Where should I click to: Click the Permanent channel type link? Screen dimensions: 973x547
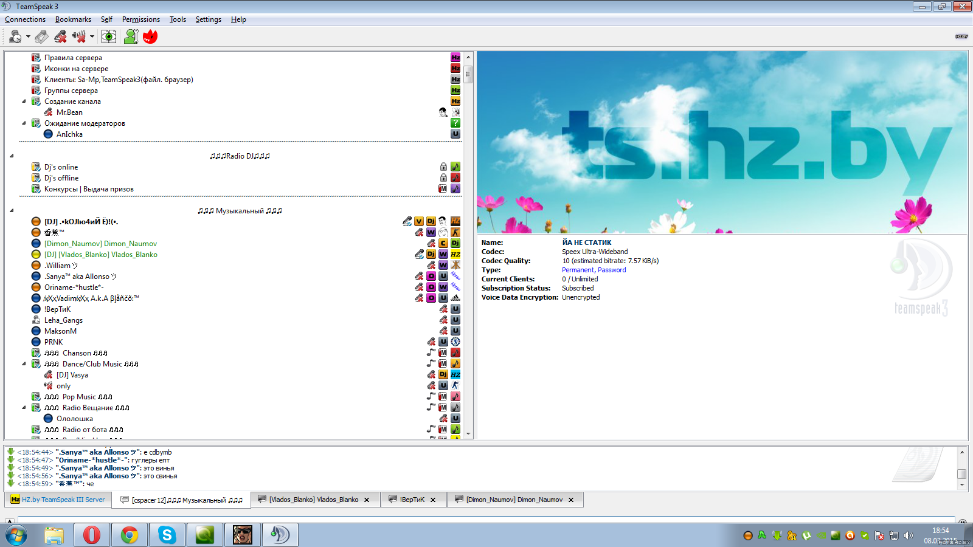point(578,270)
